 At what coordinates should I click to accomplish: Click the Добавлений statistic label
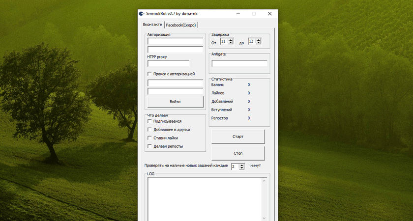(222, 101)
